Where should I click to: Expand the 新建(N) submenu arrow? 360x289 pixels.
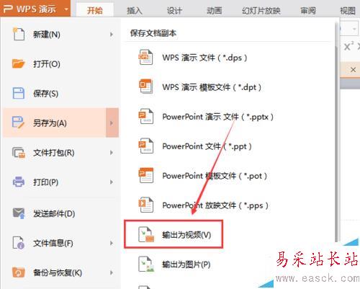pyautogui.click(x=112, y=35)
